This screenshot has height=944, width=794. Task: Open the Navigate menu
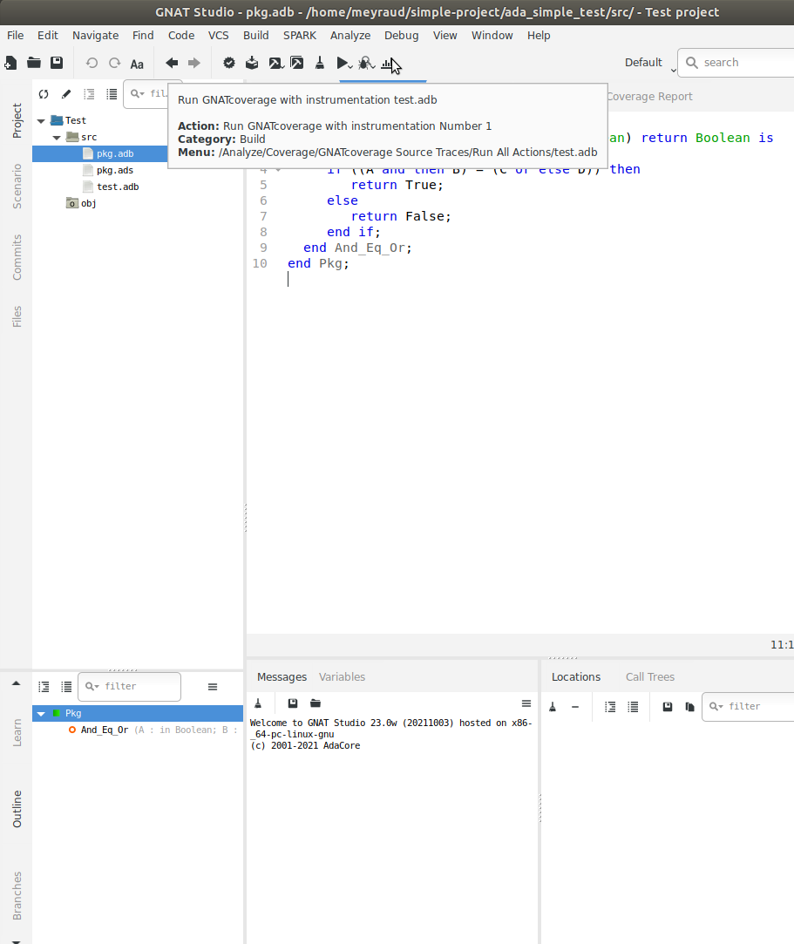pyautogui.click(x=95, y=36)
